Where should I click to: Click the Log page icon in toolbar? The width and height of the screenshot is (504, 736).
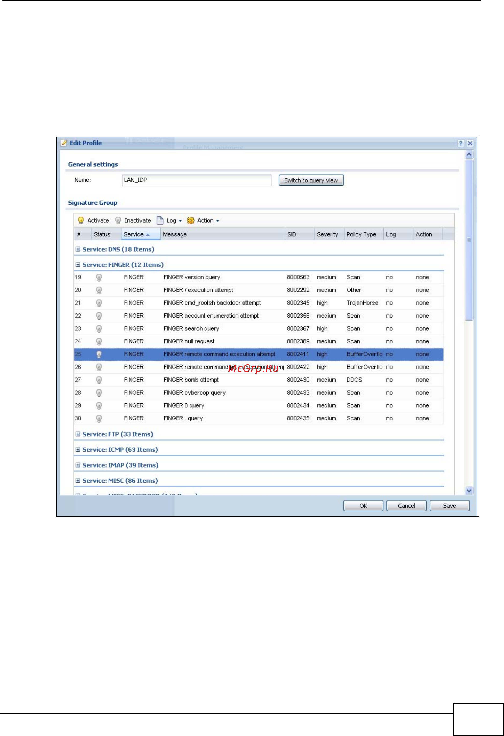(x=160, y=220)
